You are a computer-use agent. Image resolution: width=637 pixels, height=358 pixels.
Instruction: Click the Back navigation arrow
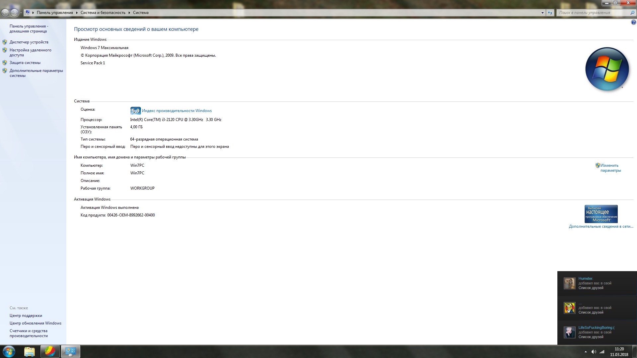(5, 13)
